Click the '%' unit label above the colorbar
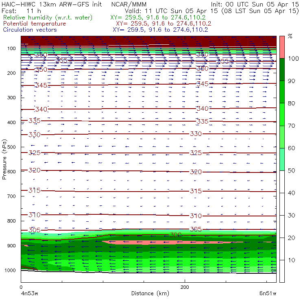The height and width of the screenshot is (301, 301). point(290,36)
